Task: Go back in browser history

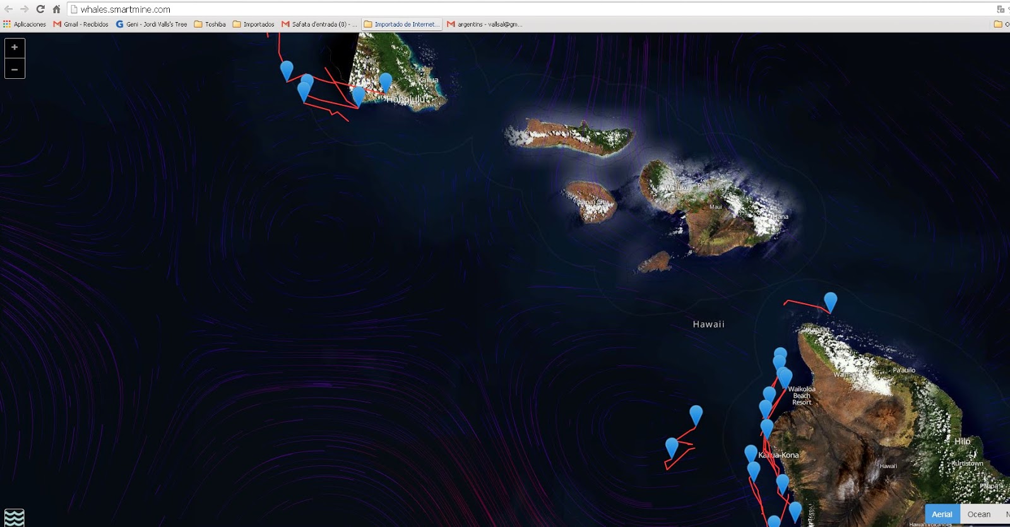Action: click(8, 9)
